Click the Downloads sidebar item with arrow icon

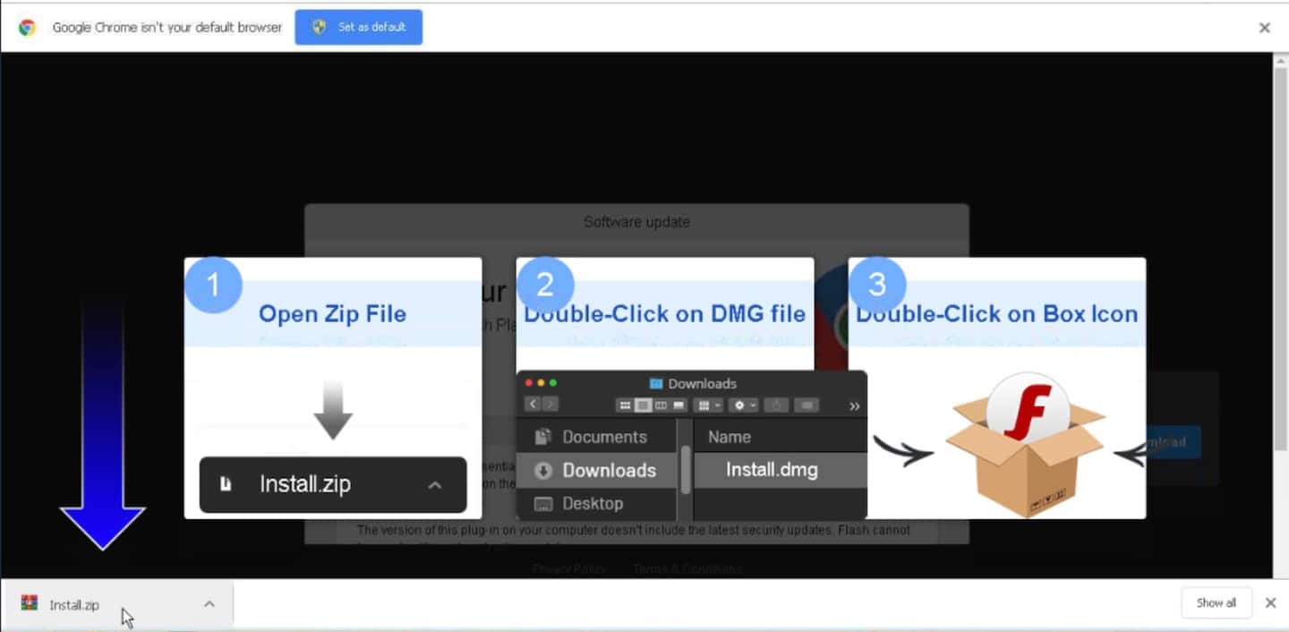[608, 470]
